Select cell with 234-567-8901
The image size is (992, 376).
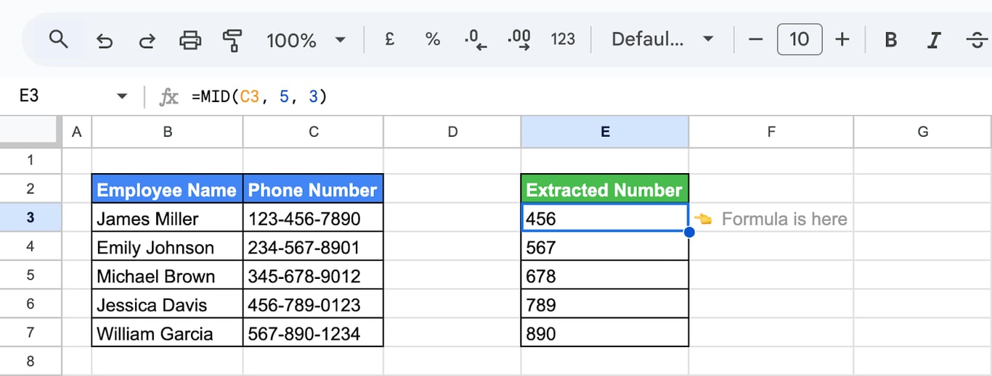(x=313, y=247)
